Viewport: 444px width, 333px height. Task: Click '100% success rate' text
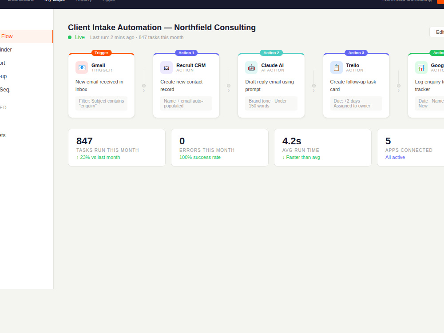(200, 157)
